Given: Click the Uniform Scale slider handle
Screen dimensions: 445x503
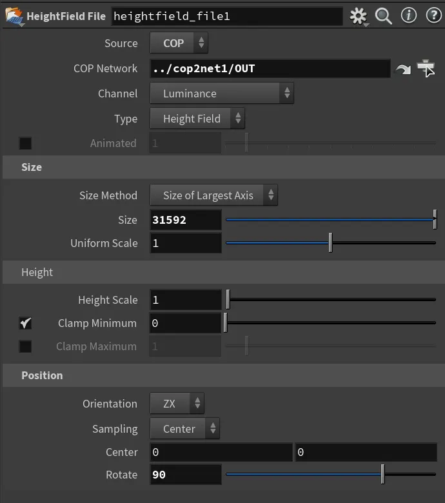Looking at the screenshot, I should (x=330, y=243).
